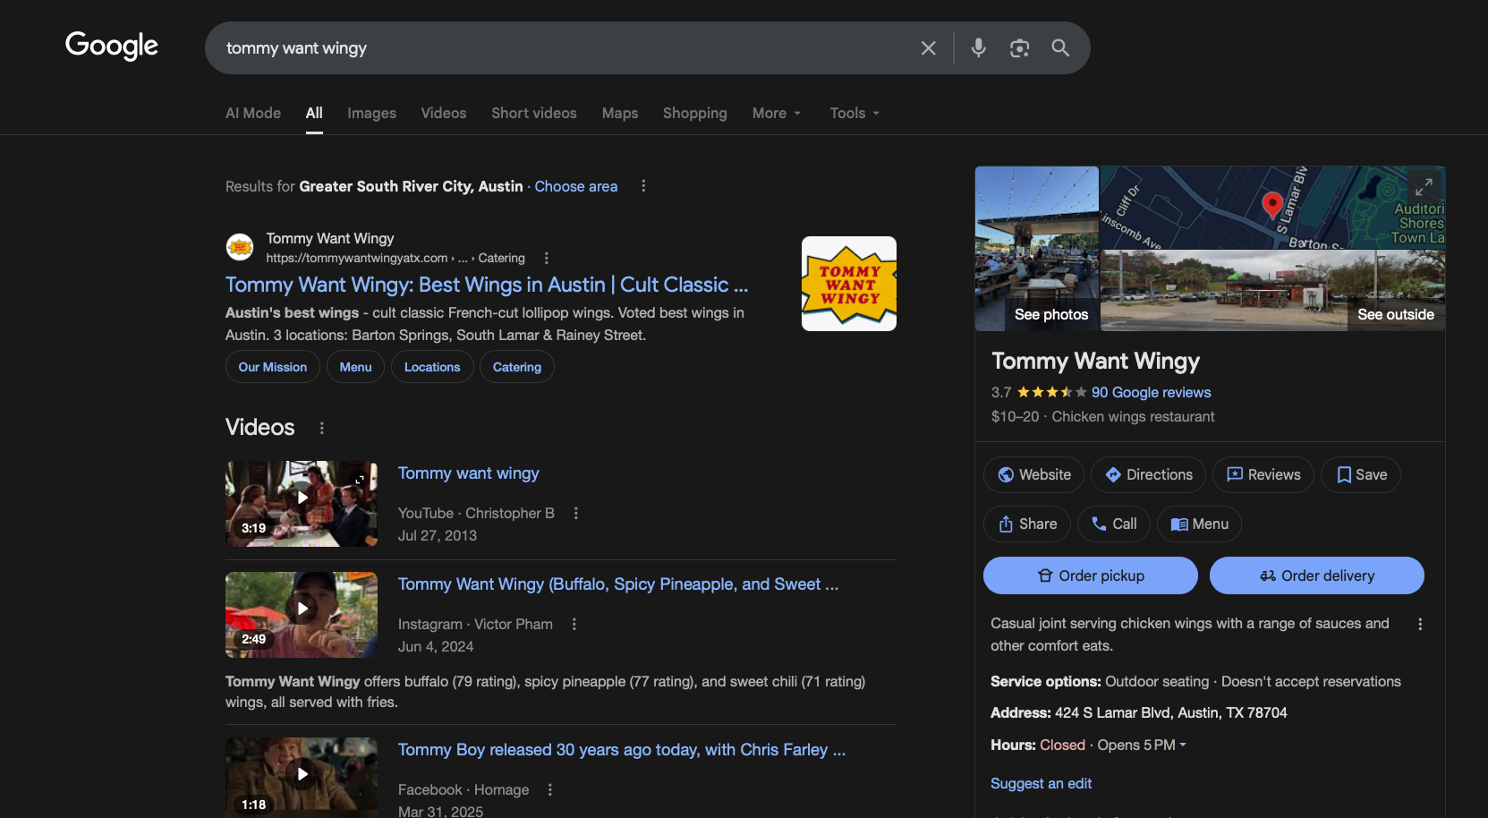Open the More search categories dropdown
Viewport: 1488px width, 818px height.
point(775,113)
